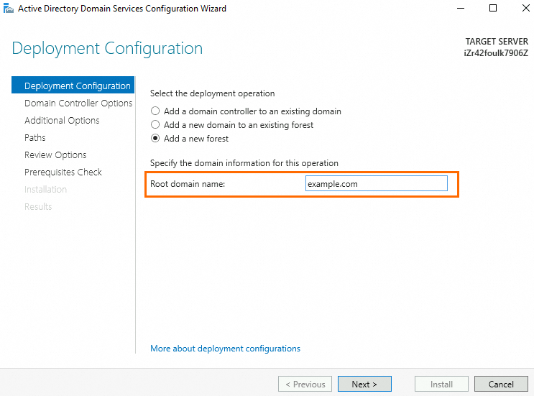Go to Review Options page
Screen dimensions: 534x396
55,155
